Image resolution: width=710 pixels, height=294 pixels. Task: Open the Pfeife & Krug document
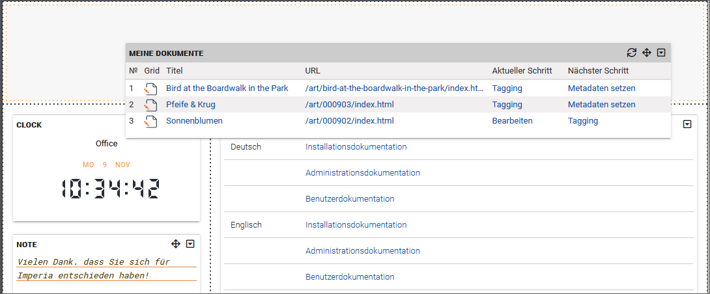(x=191, y=105)
